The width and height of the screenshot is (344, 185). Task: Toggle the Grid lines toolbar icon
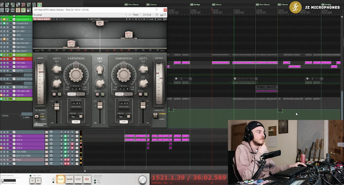pyautogui.click(x=18, y=10)
